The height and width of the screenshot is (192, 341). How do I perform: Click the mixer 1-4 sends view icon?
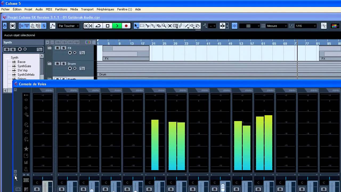pos(26,132)
